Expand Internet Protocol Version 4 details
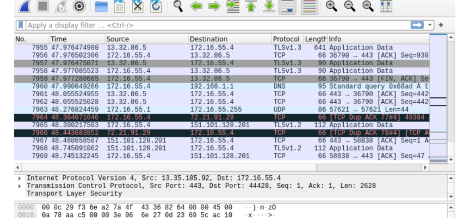Viewport: 467px width, 218px height. [20, 179]
